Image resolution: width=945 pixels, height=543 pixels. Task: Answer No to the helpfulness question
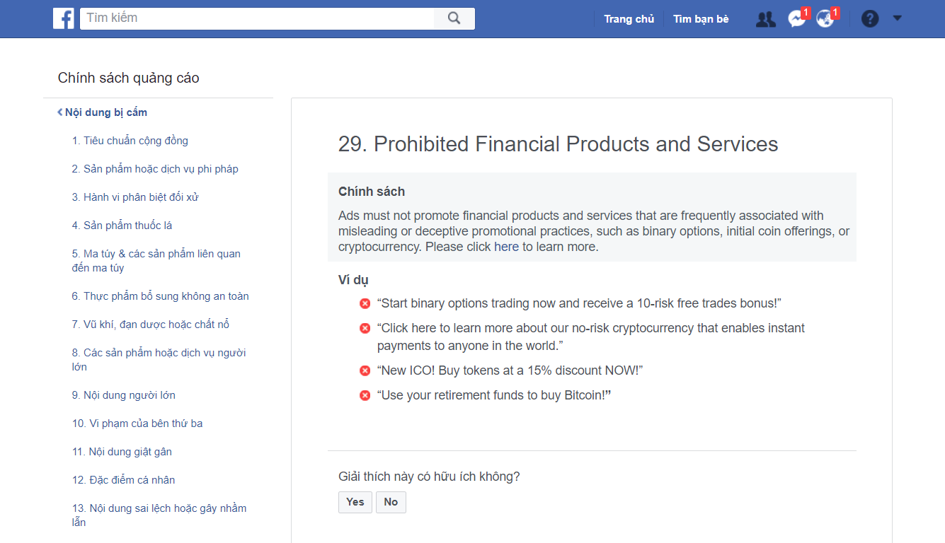(x=391, y=502)
